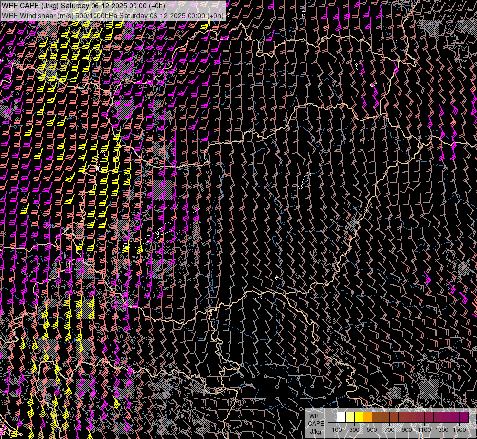Image resolution: width=477 pixels, height=439 pixels.
Task: Select the 1300 value on the legend
Action: tap(442, 430)
